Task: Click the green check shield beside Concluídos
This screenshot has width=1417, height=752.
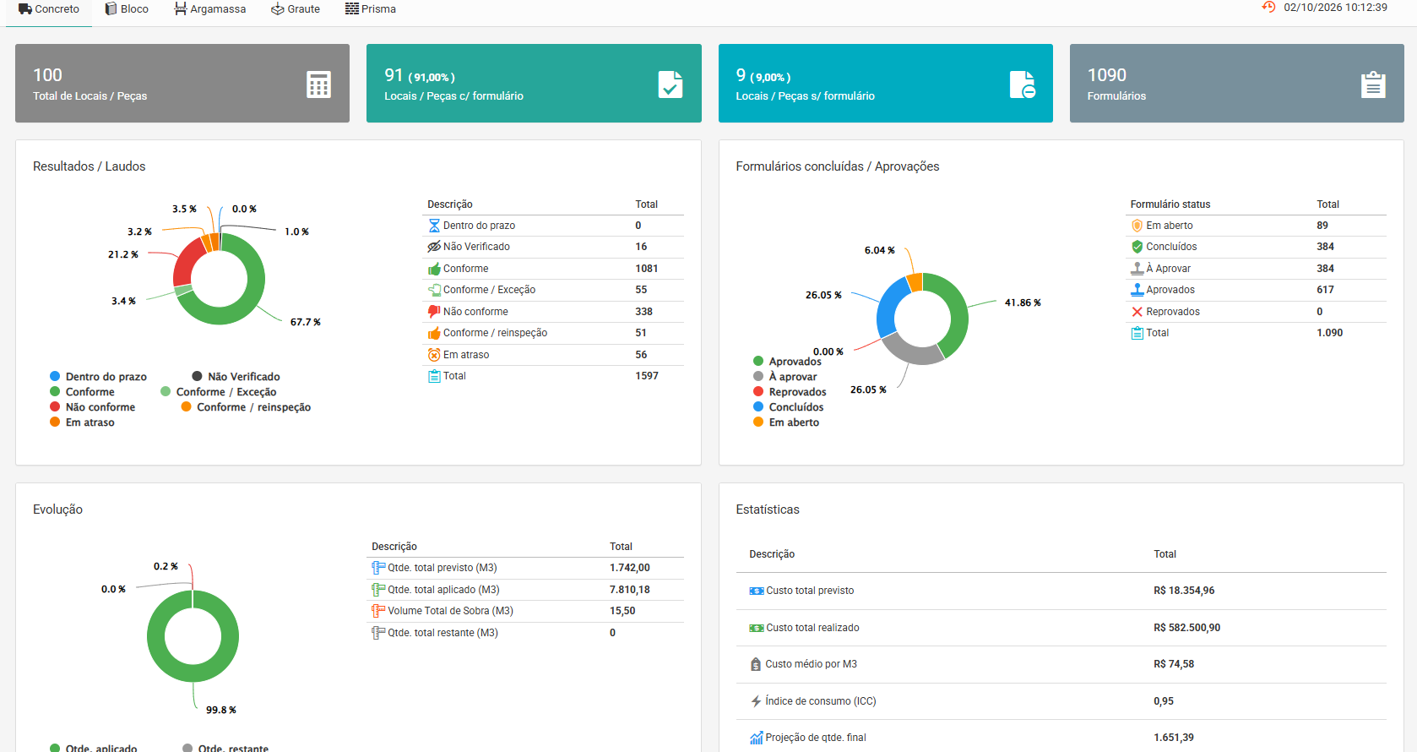Action: (x=1137, y=247)
